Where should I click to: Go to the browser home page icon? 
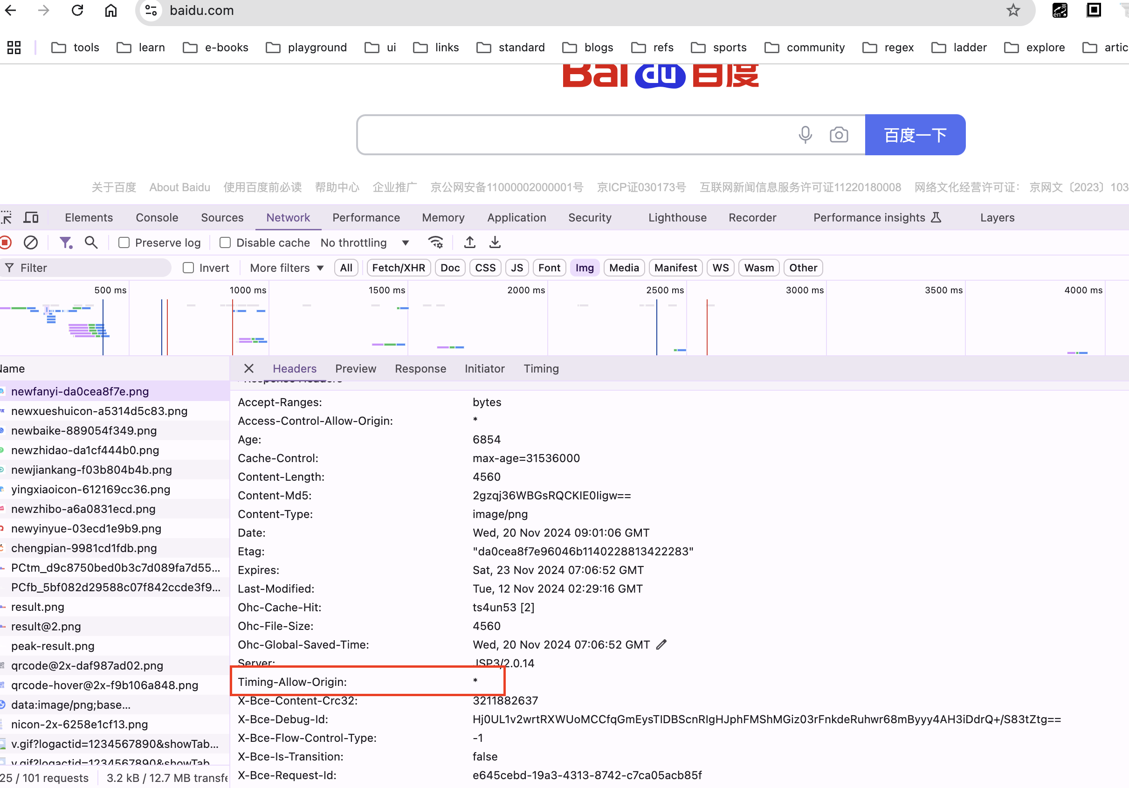[x=110, y=10]
